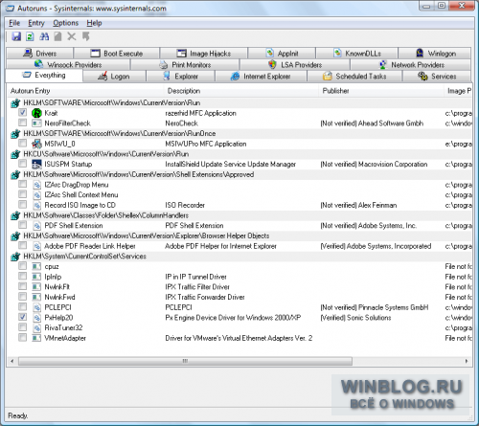Click the Adobe PDF Reader Link Helper icon
This screenshot has height=426, width=479.
36,246
